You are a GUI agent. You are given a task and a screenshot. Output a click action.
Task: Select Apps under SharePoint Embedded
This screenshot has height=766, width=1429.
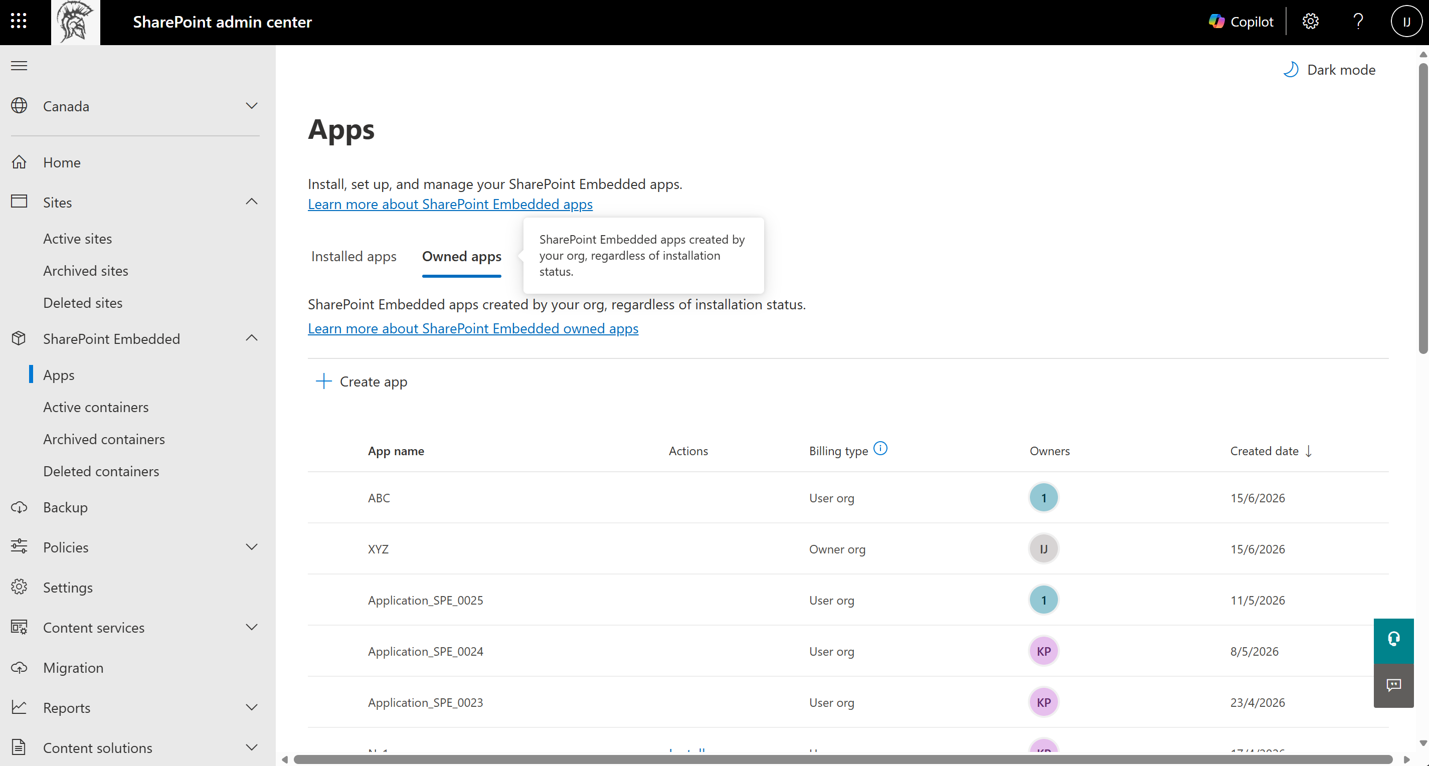point(59,375)
